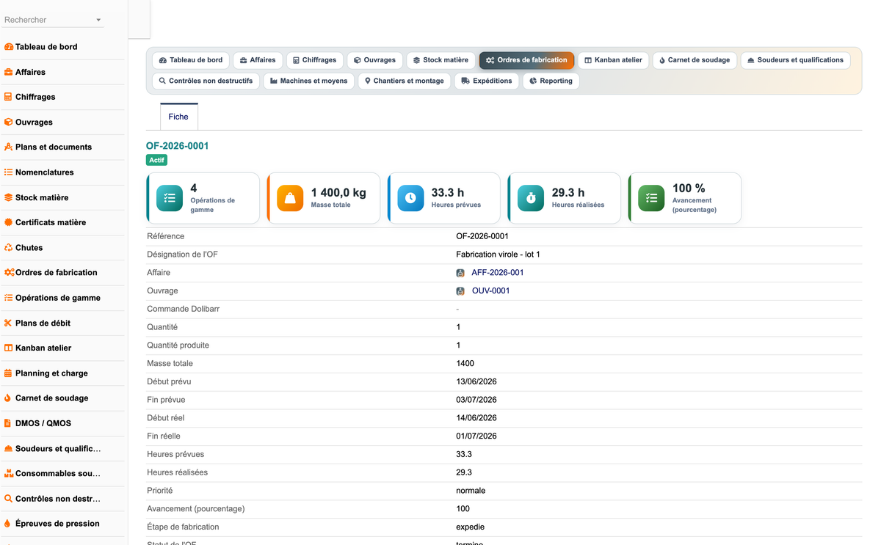Click the Soudeurs et qualifications helmet icon in sidebar
The height and width of the screenshot is (545, 881).
point(9,448)
